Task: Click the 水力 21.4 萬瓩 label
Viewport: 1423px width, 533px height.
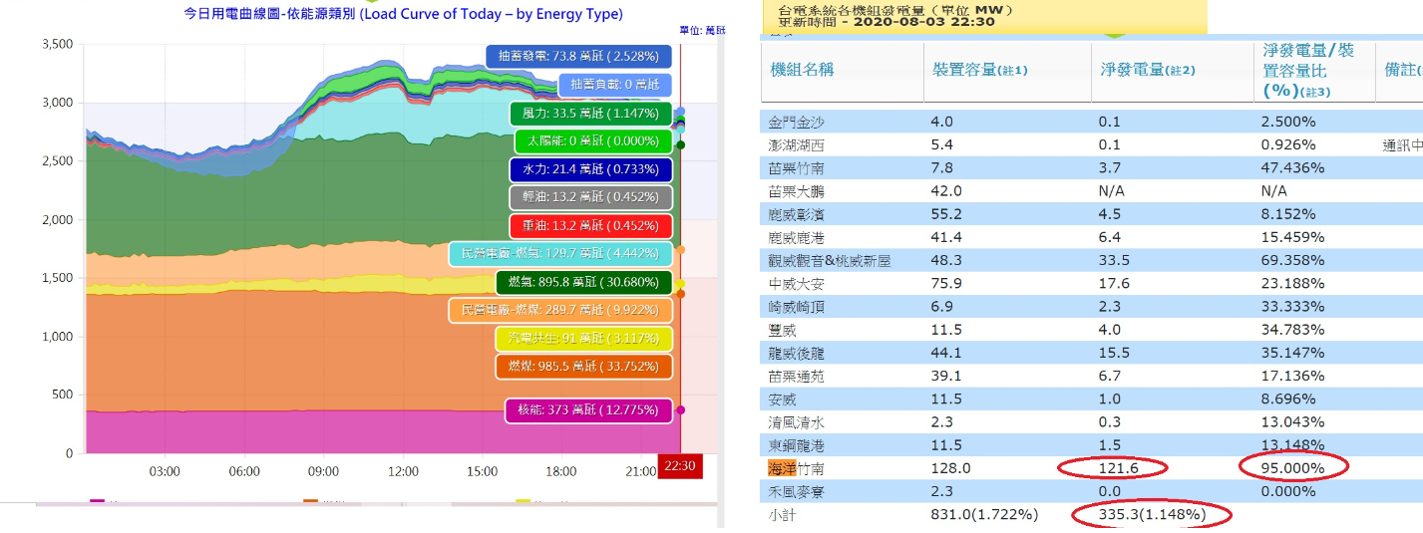Action: [x=589, y=170]
